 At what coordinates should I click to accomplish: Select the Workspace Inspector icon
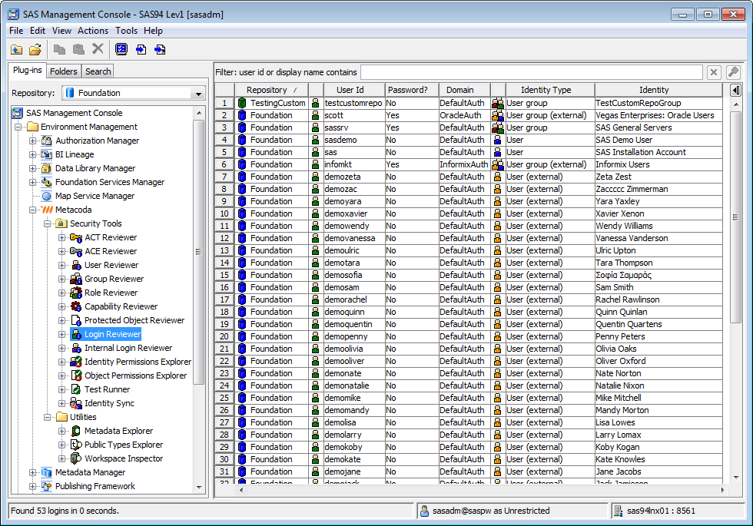point(76,458)
